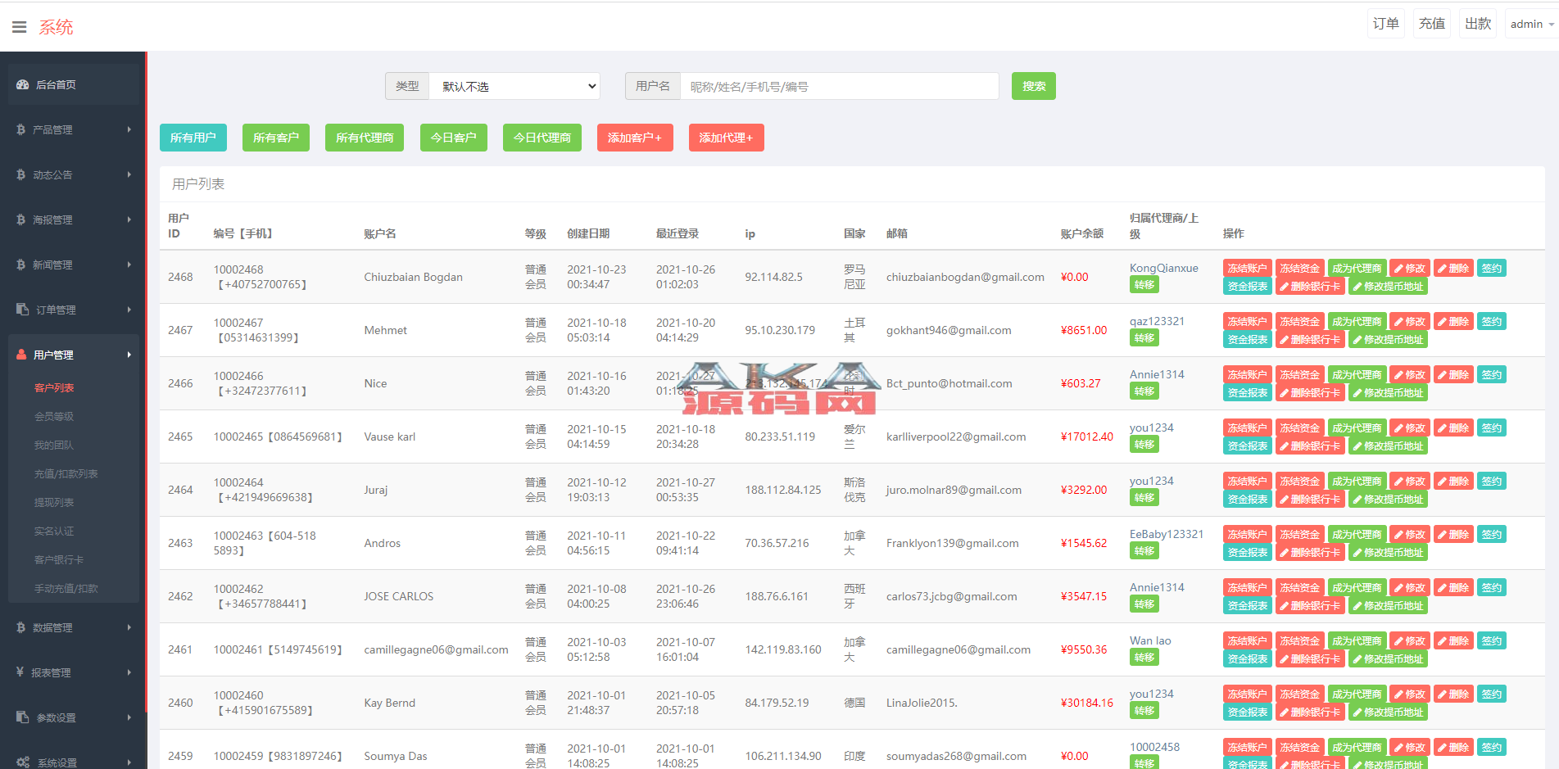The height and width of the screenshot is (769, 1559).
Task: Open the 类型 dropdown showing 默认不选
Action: pyautogui.click(x=514, y=87)
